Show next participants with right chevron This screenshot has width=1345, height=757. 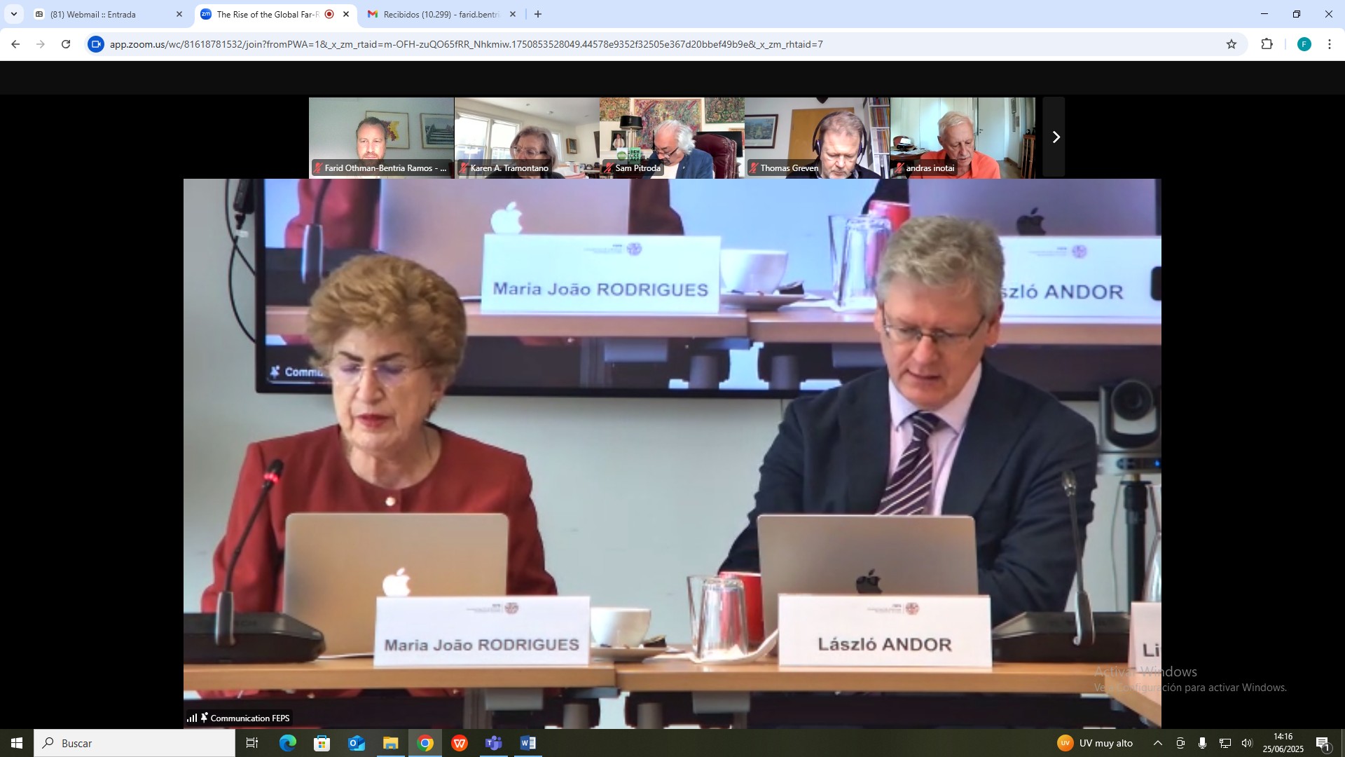click(x=1055, y=137)
